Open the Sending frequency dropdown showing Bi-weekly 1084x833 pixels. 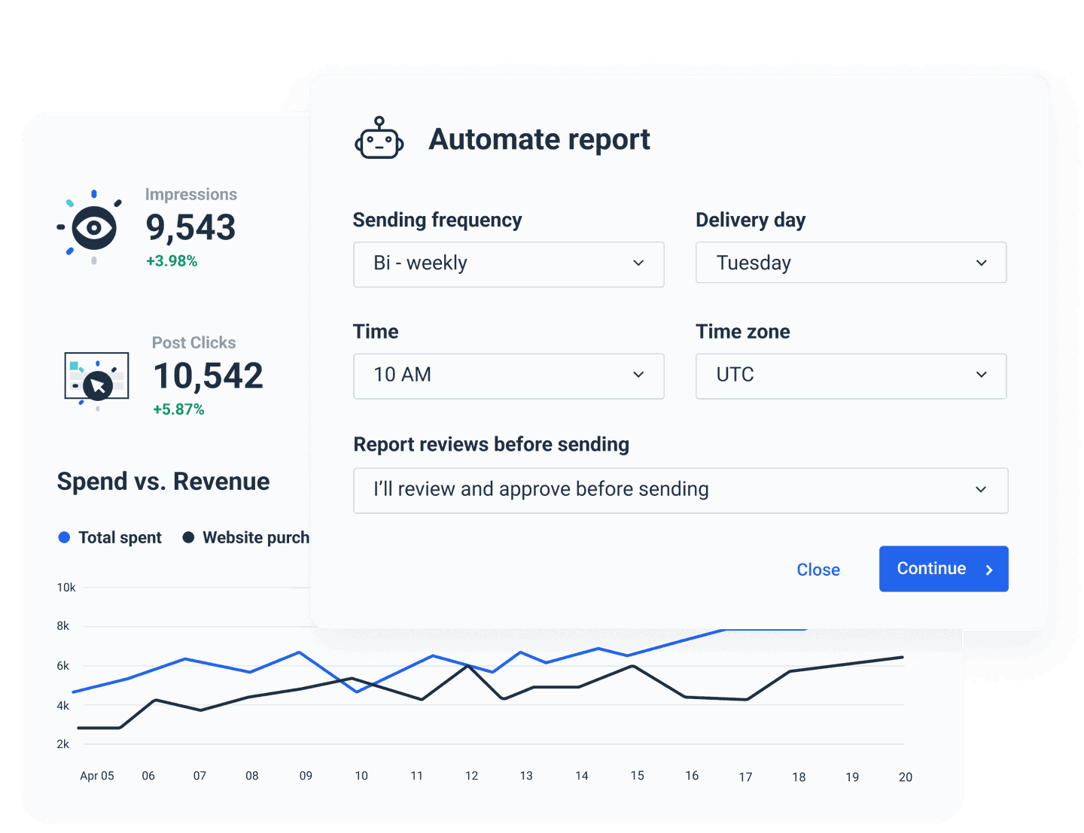click(x=508, y=264)
